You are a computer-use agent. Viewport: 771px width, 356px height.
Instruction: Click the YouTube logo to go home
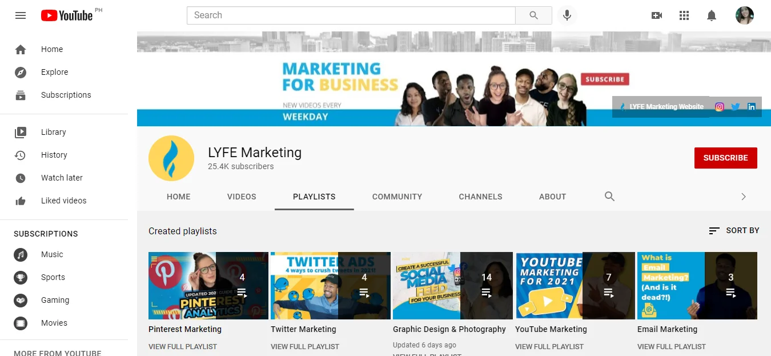click(66, 15)
